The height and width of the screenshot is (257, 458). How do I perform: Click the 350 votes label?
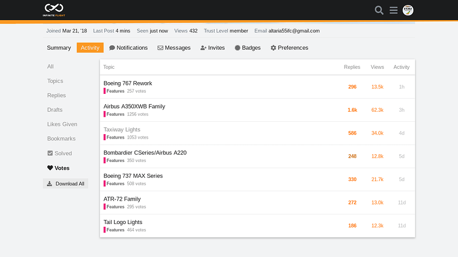136,160
